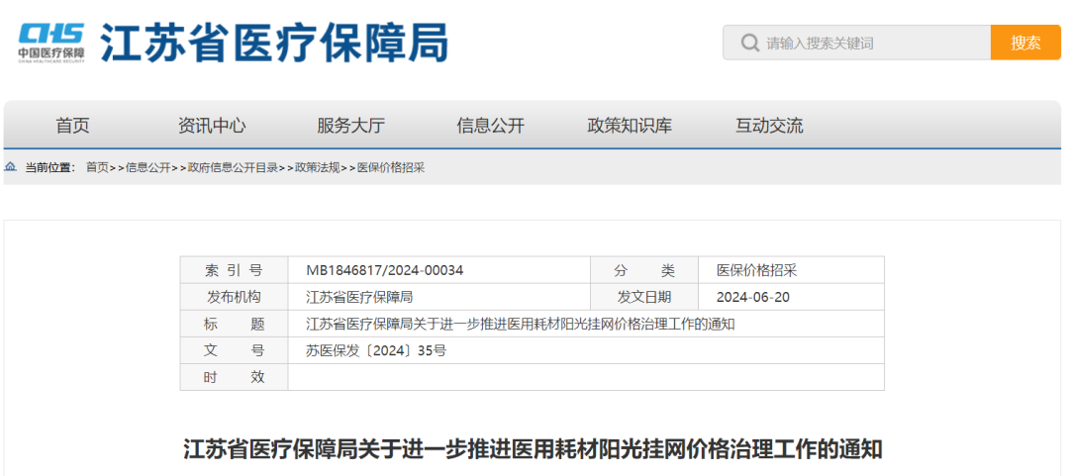Open 互动交流 in the navigation bar
1069x476 pixels.
click(x=769, y=126)
